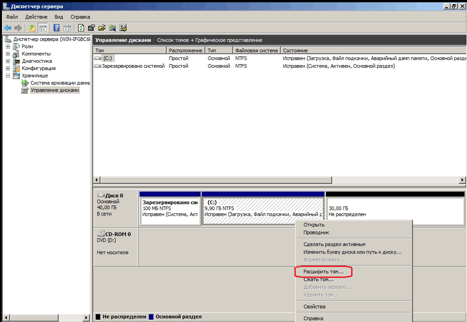467x322 pixels.
Task: Click the drive icon beside Зарезервировано системой
Action: click(x=98, y=66)
